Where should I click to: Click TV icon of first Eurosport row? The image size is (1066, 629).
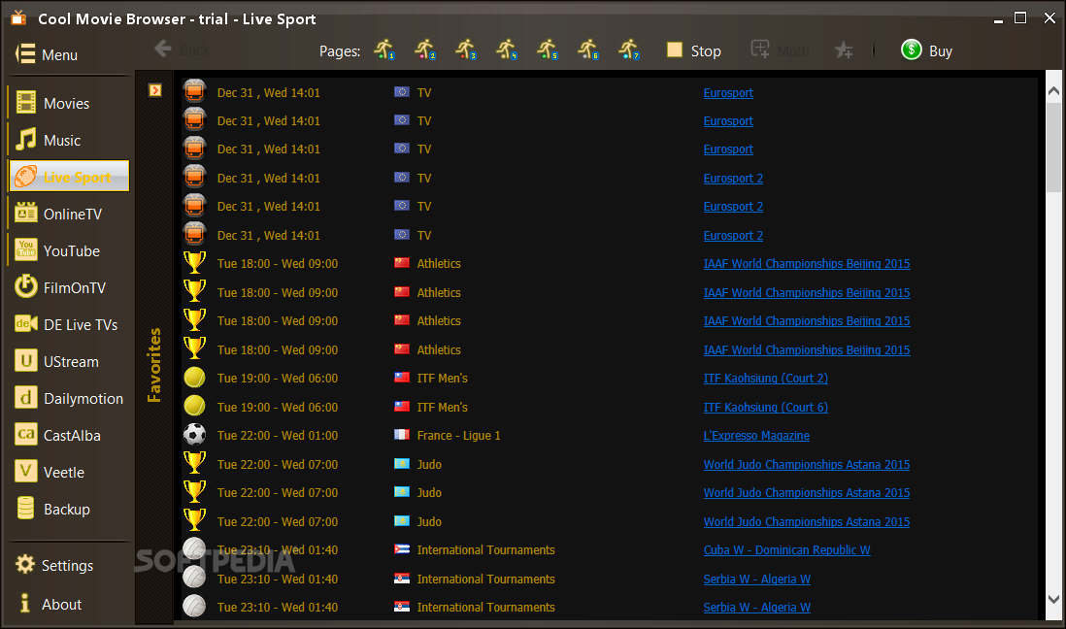coord(194,90)
